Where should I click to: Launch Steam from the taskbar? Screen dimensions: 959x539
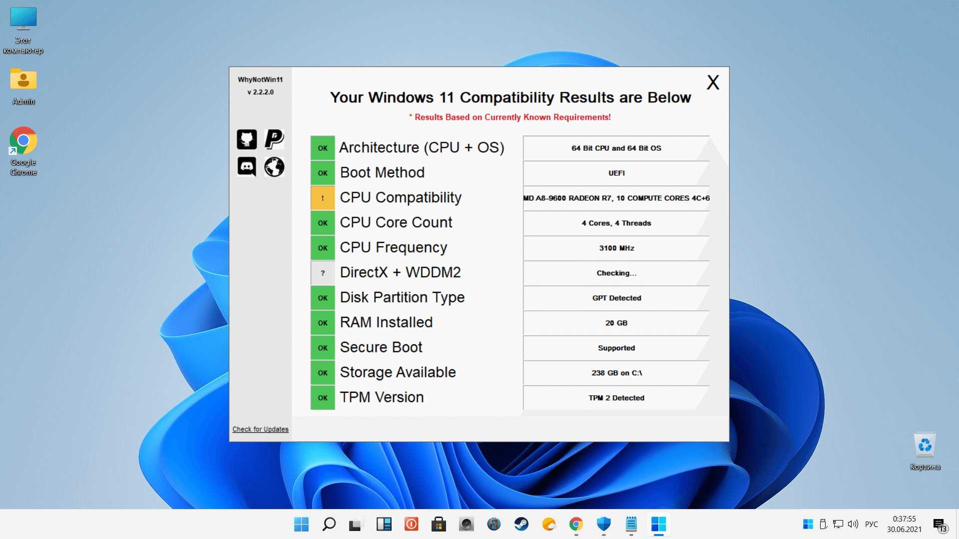521,524
